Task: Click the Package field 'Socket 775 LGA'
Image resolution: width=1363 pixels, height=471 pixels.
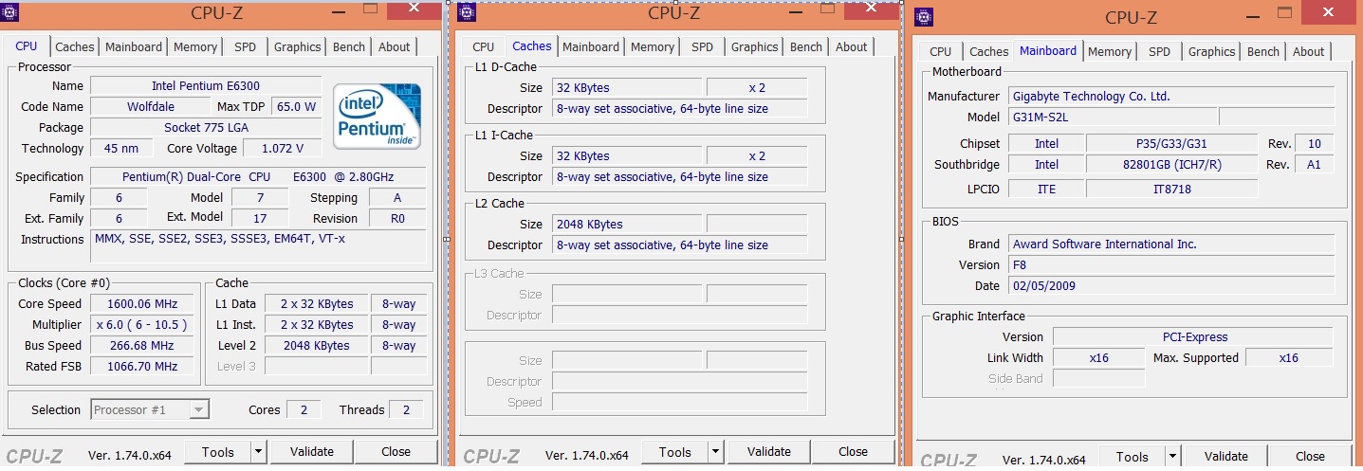Action: 206,128
